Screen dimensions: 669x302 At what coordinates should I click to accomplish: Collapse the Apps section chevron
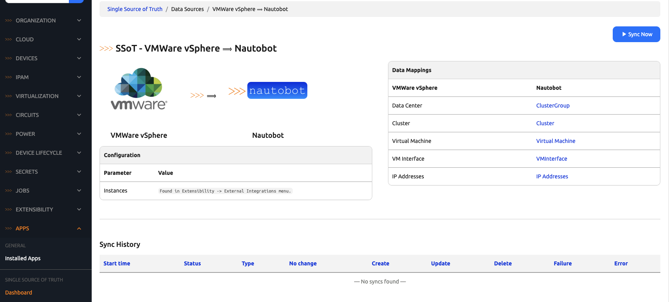(x=79, y=228)
